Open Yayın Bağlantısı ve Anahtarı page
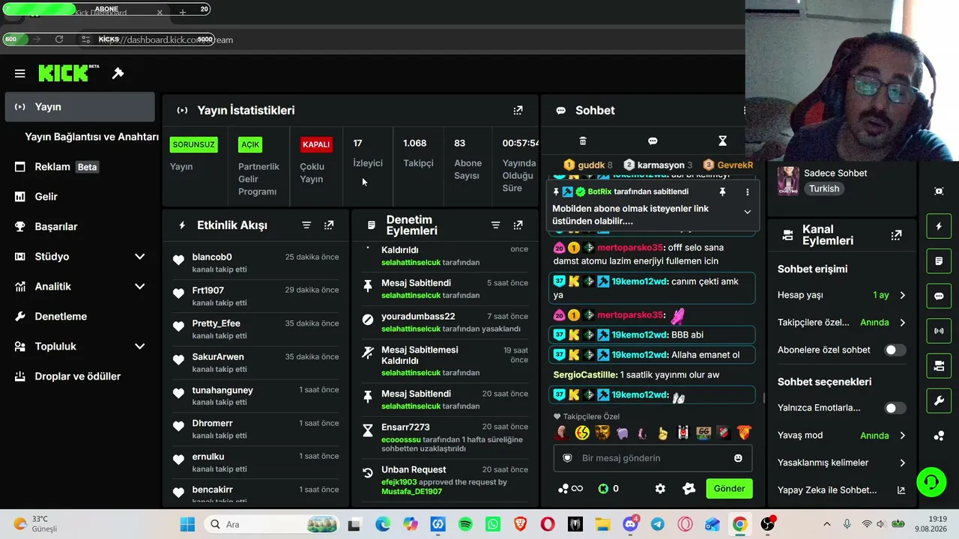This screenshot has height=539, width=959. pyautogui.click(x=91, y=137)
